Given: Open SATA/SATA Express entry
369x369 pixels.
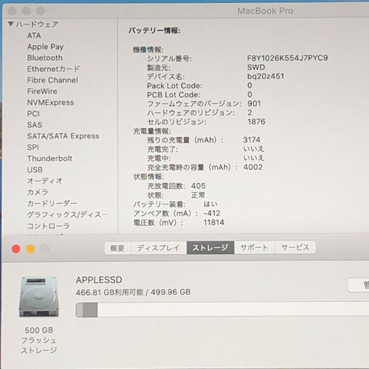Looking at the screenshot, I should (63, 136).
